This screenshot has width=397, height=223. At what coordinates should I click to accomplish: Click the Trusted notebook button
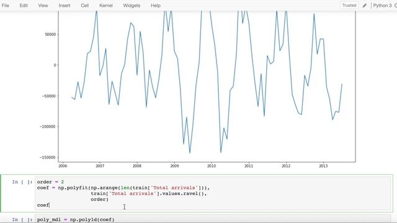[349, 6]
